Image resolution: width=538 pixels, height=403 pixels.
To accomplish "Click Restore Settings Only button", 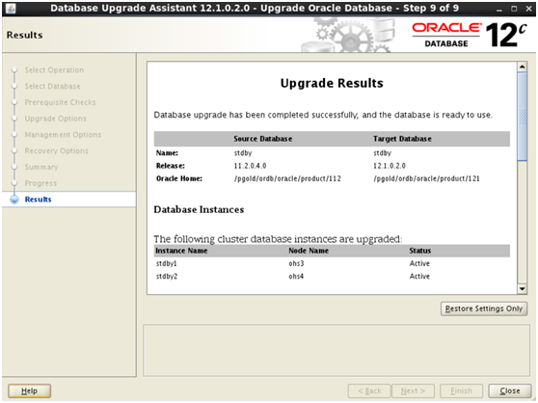I will pyautogui.click(x=484, y=309).
